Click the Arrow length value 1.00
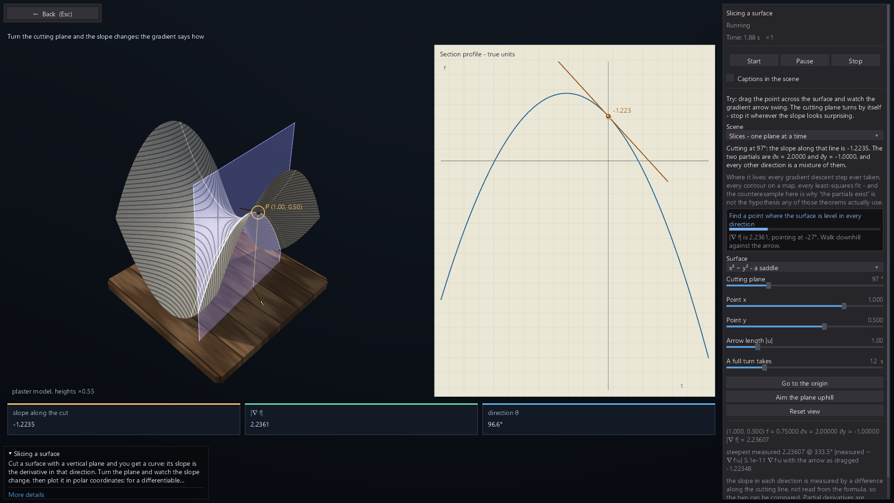894x503 pixels. point(877,340)
